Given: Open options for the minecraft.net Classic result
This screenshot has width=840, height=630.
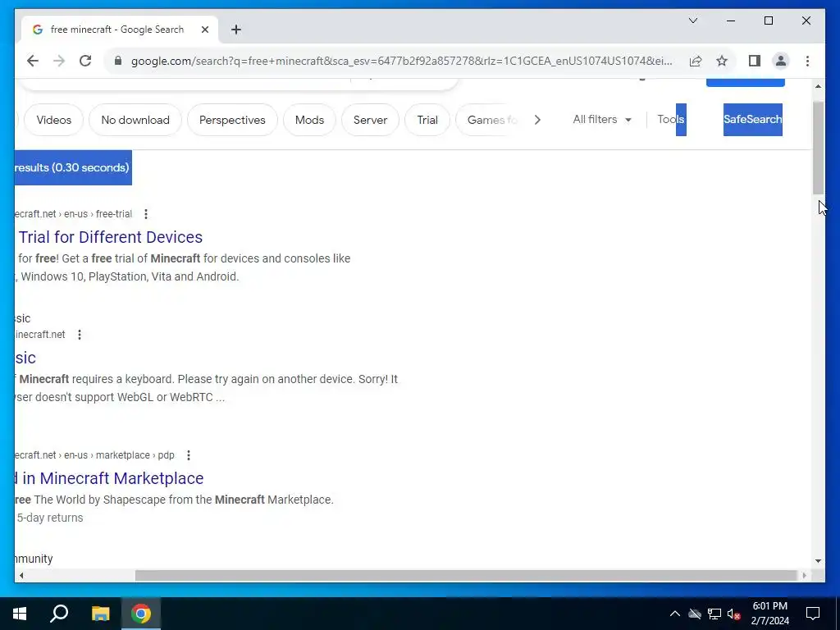Looking at the screenshot, I should (80, 335).
